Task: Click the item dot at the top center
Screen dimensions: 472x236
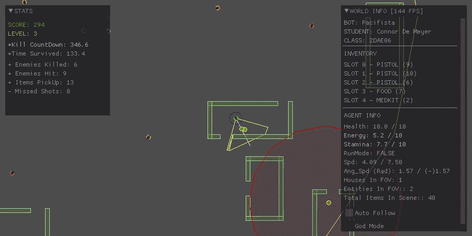Action: (x=217, y=8)
